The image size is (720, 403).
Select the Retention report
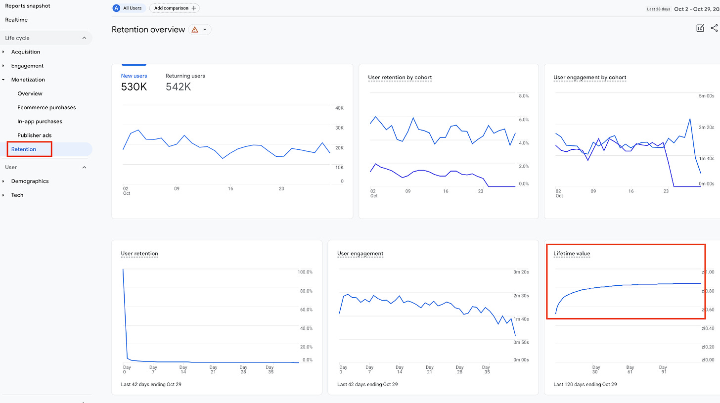(x=24, y=149)
